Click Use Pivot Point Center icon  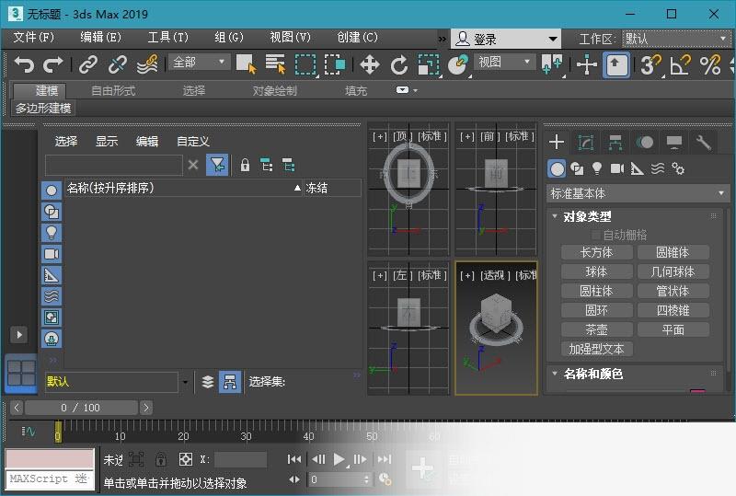pyautogui.click(x=552, y=64)
